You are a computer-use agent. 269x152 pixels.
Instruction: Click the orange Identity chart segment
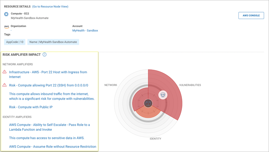(x=148, y=113)
